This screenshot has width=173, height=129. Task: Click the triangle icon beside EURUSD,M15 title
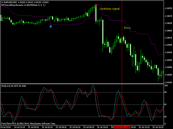point(2,2)
